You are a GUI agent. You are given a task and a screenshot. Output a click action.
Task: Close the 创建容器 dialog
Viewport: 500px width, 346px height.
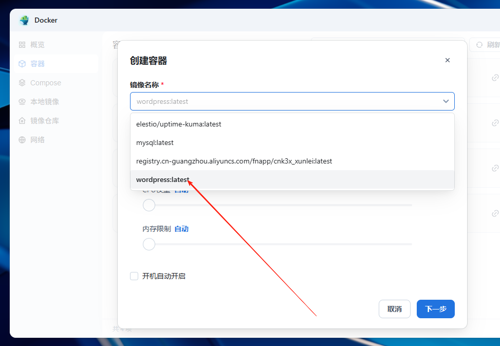[448, 60]
